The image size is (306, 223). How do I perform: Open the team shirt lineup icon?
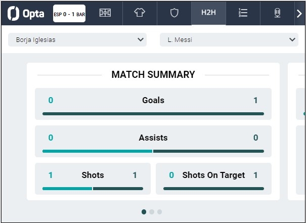(140, 13)
